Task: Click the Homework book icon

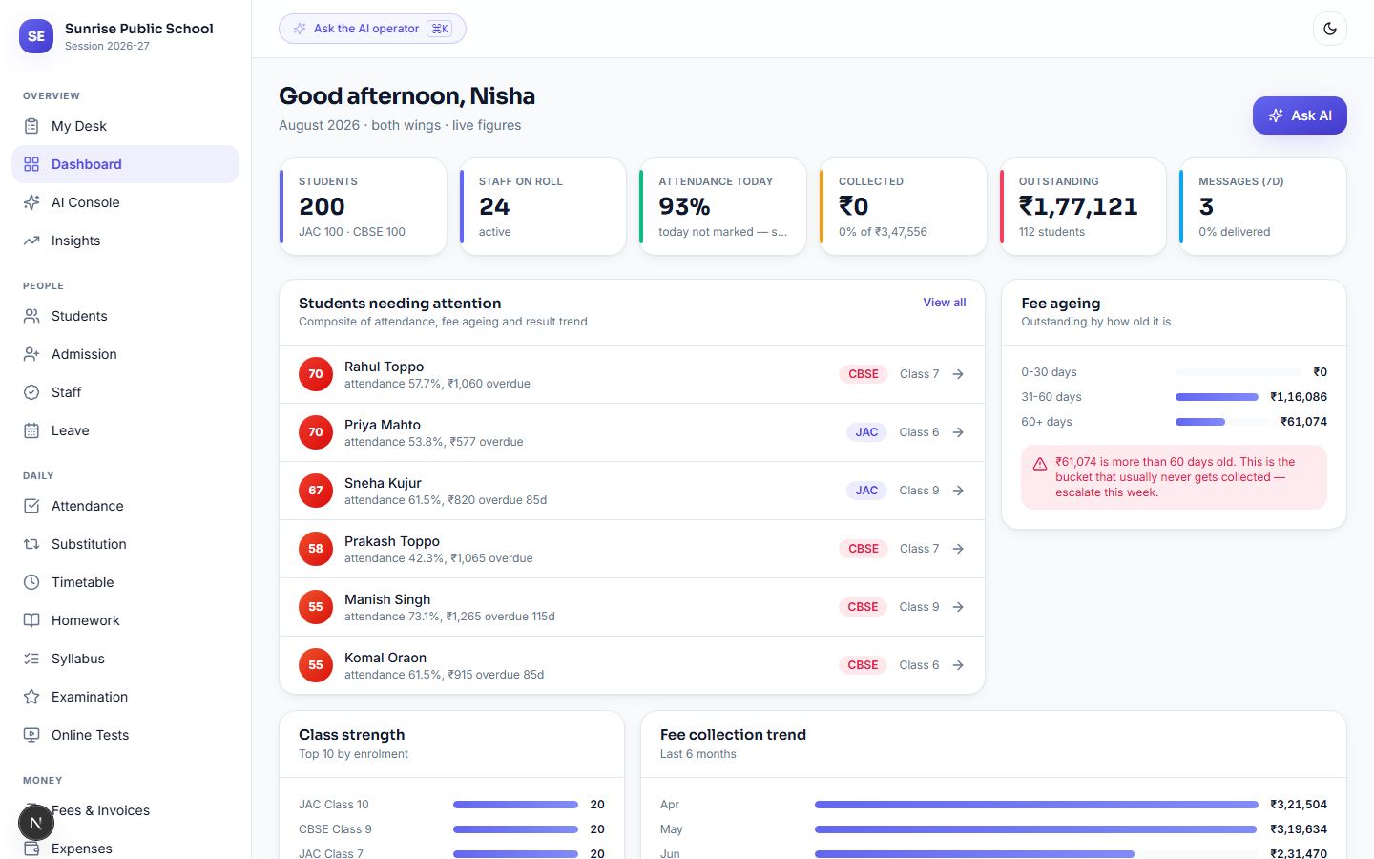Action: [31, 620]
